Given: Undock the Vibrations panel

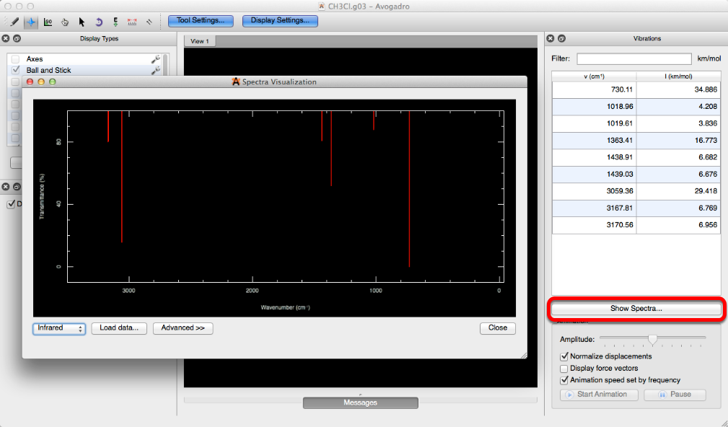Looking at the screenshot, I should tap(561, 38).
